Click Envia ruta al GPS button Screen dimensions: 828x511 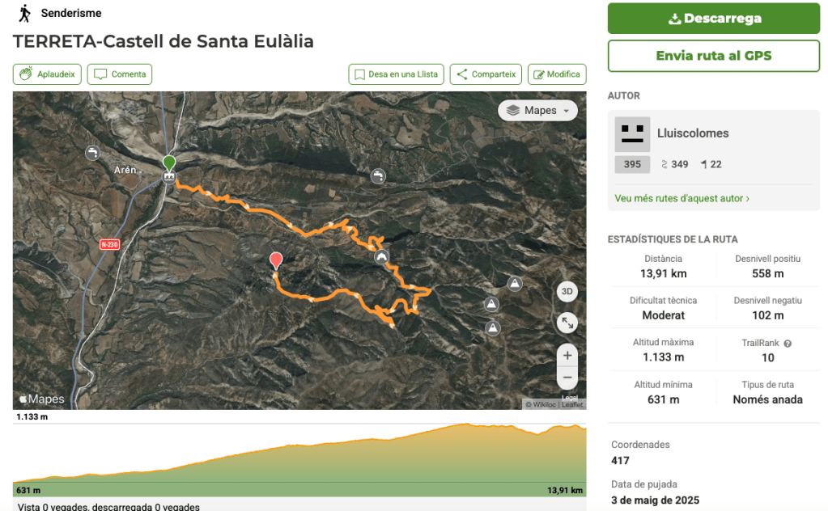pos(713,56)
